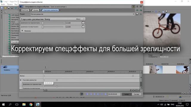Switch to Curves view
Image resolution: width=191 pixels, height=107 pixels.
click(x=136, y=94)
